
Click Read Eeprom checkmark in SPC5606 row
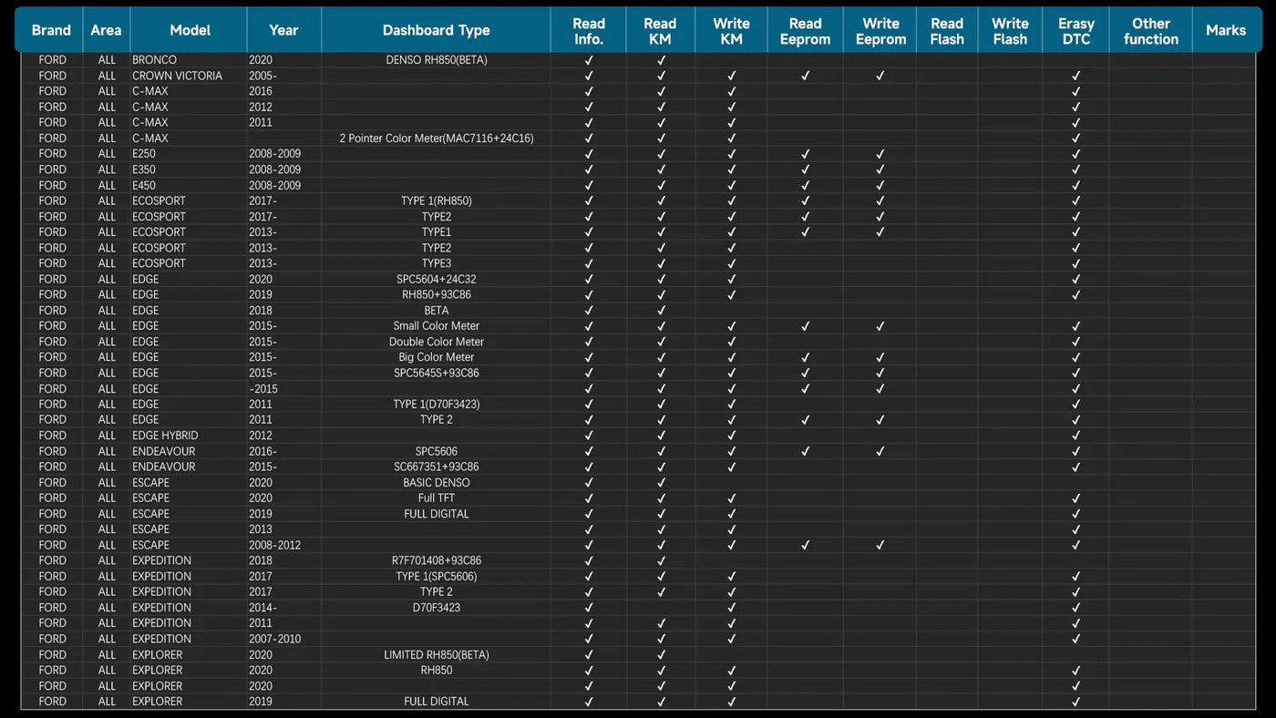coord(805,451)
